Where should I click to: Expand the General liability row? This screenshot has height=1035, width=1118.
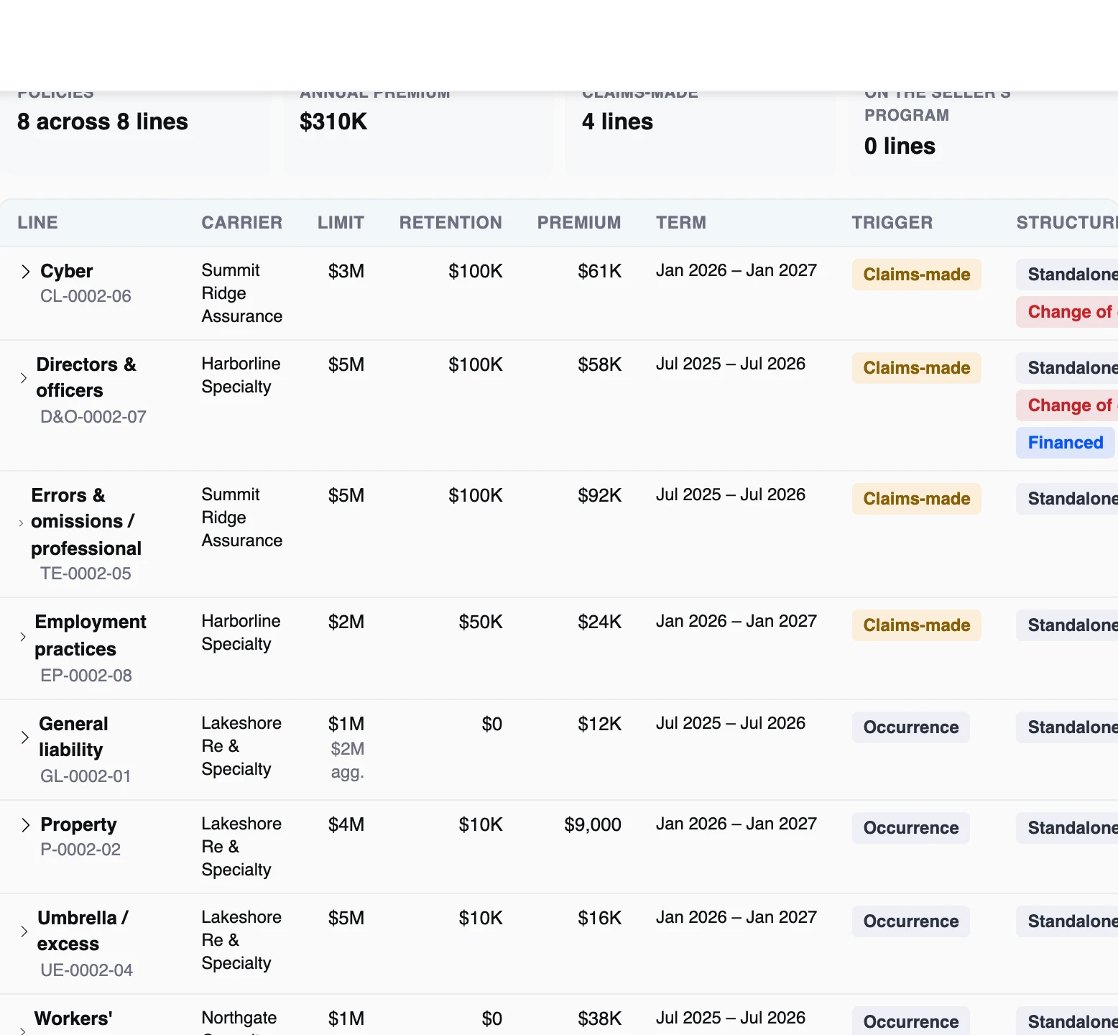[25, 737]
